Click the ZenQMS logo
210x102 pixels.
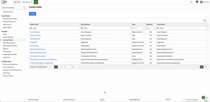click(x=4, y=2)
